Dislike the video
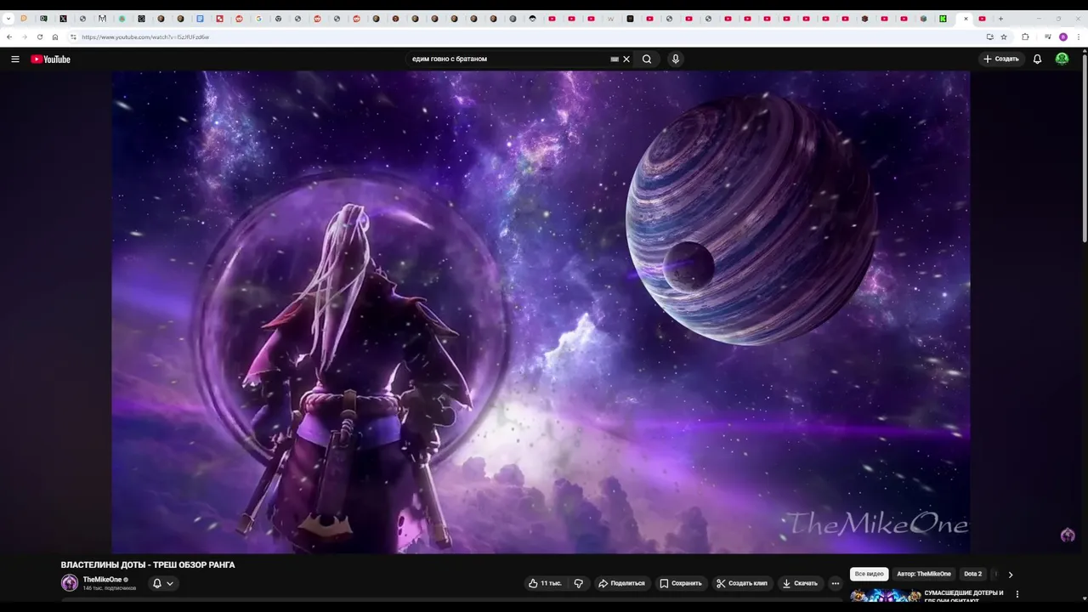1088x612 pixels. pos(579,583)
